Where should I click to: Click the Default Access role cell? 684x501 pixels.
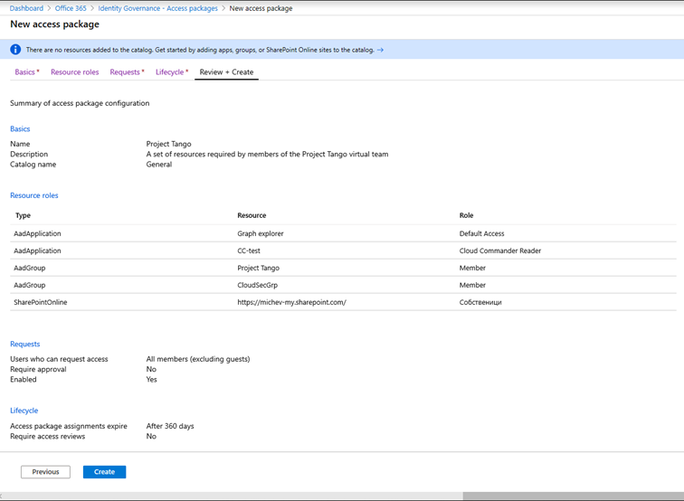point(481,233)
